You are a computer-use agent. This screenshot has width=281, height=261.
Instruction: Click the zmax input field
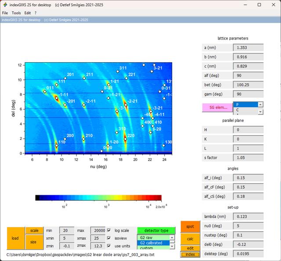[98, 246]
